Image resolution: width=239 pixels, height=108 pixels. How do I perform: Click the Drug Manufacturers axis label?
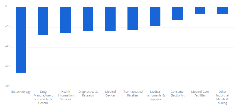43,97
